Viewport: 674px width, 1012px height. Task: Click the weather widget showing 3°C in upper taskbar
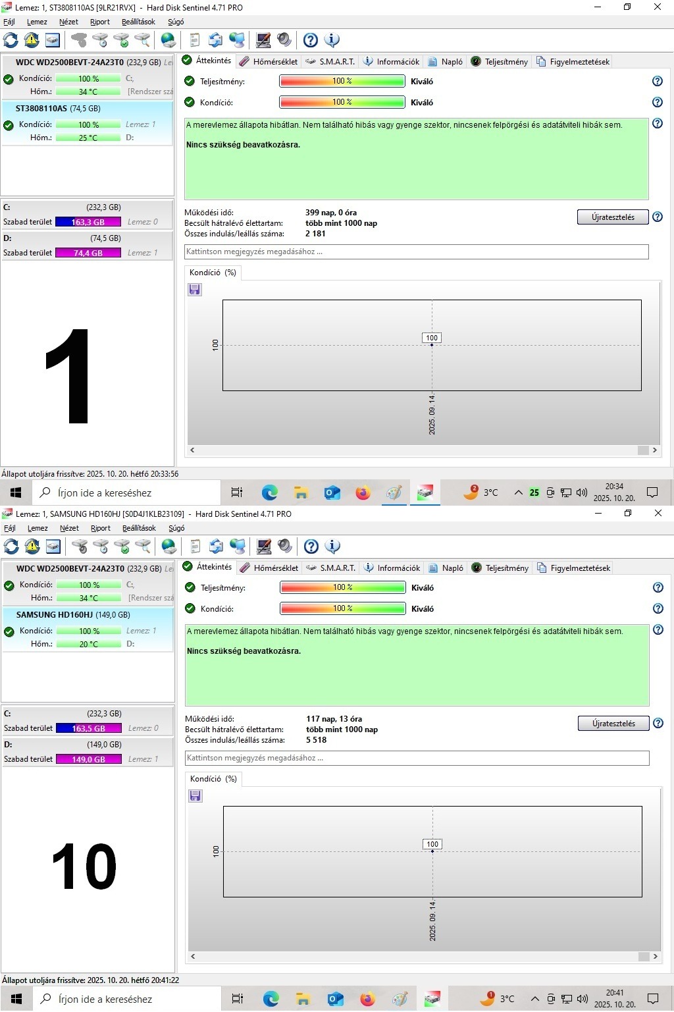point(481,493)
